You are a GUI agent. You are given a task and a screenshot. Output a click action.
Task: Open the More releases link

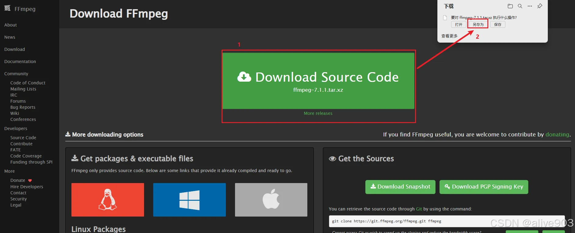point(318,113)
